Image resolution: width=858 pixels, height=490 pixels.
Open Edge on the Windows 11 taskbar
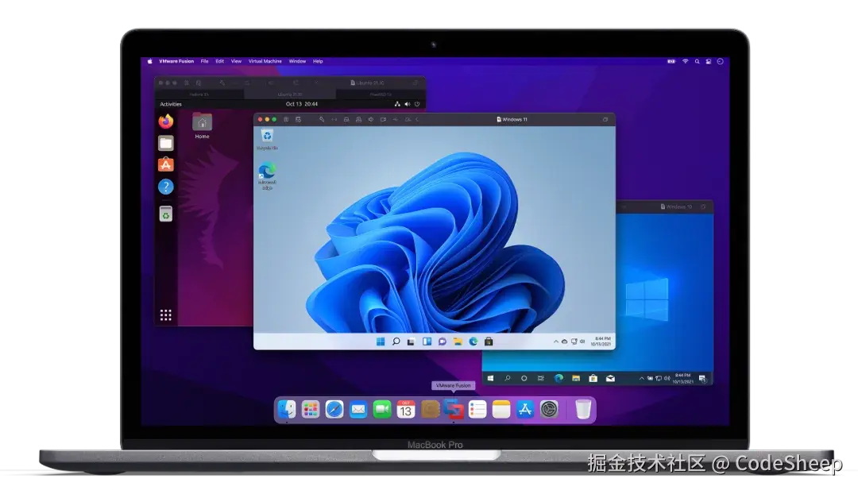pos(473,341)
